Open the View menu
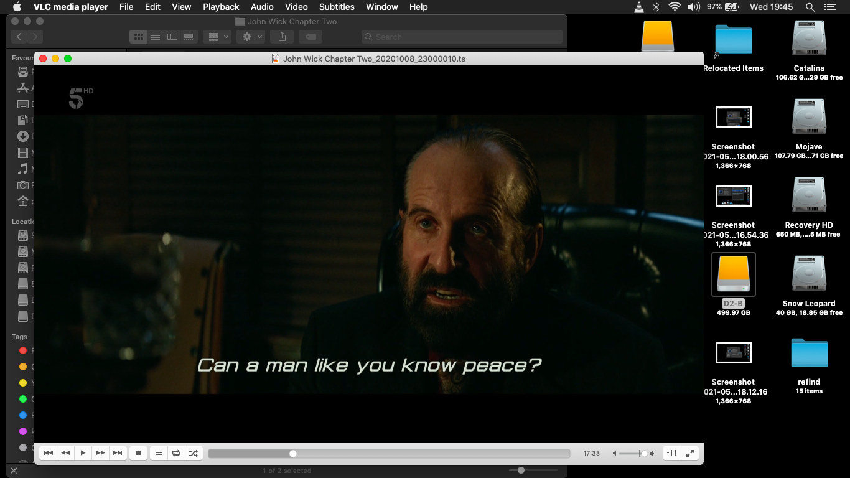Image resolution: width=850 pixels, height=478 pixels. [182, 7]
